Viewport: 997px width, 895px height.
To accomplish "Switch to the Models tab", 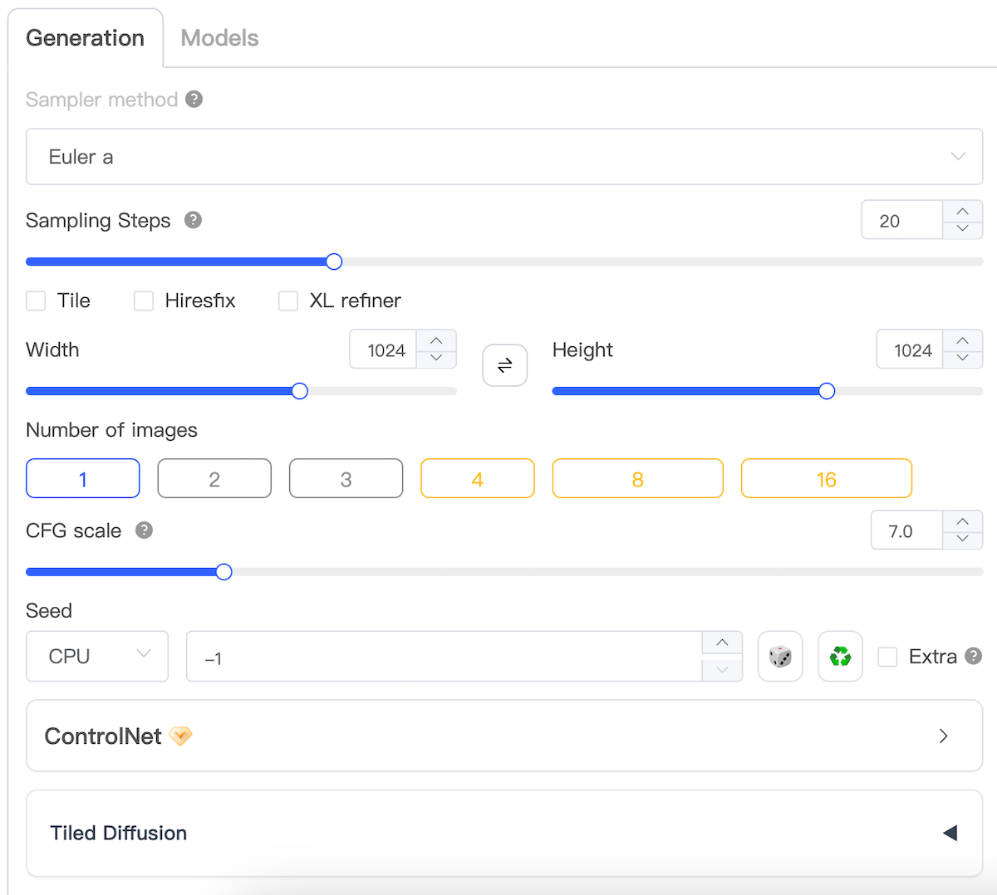I will (x=219, y=37).
